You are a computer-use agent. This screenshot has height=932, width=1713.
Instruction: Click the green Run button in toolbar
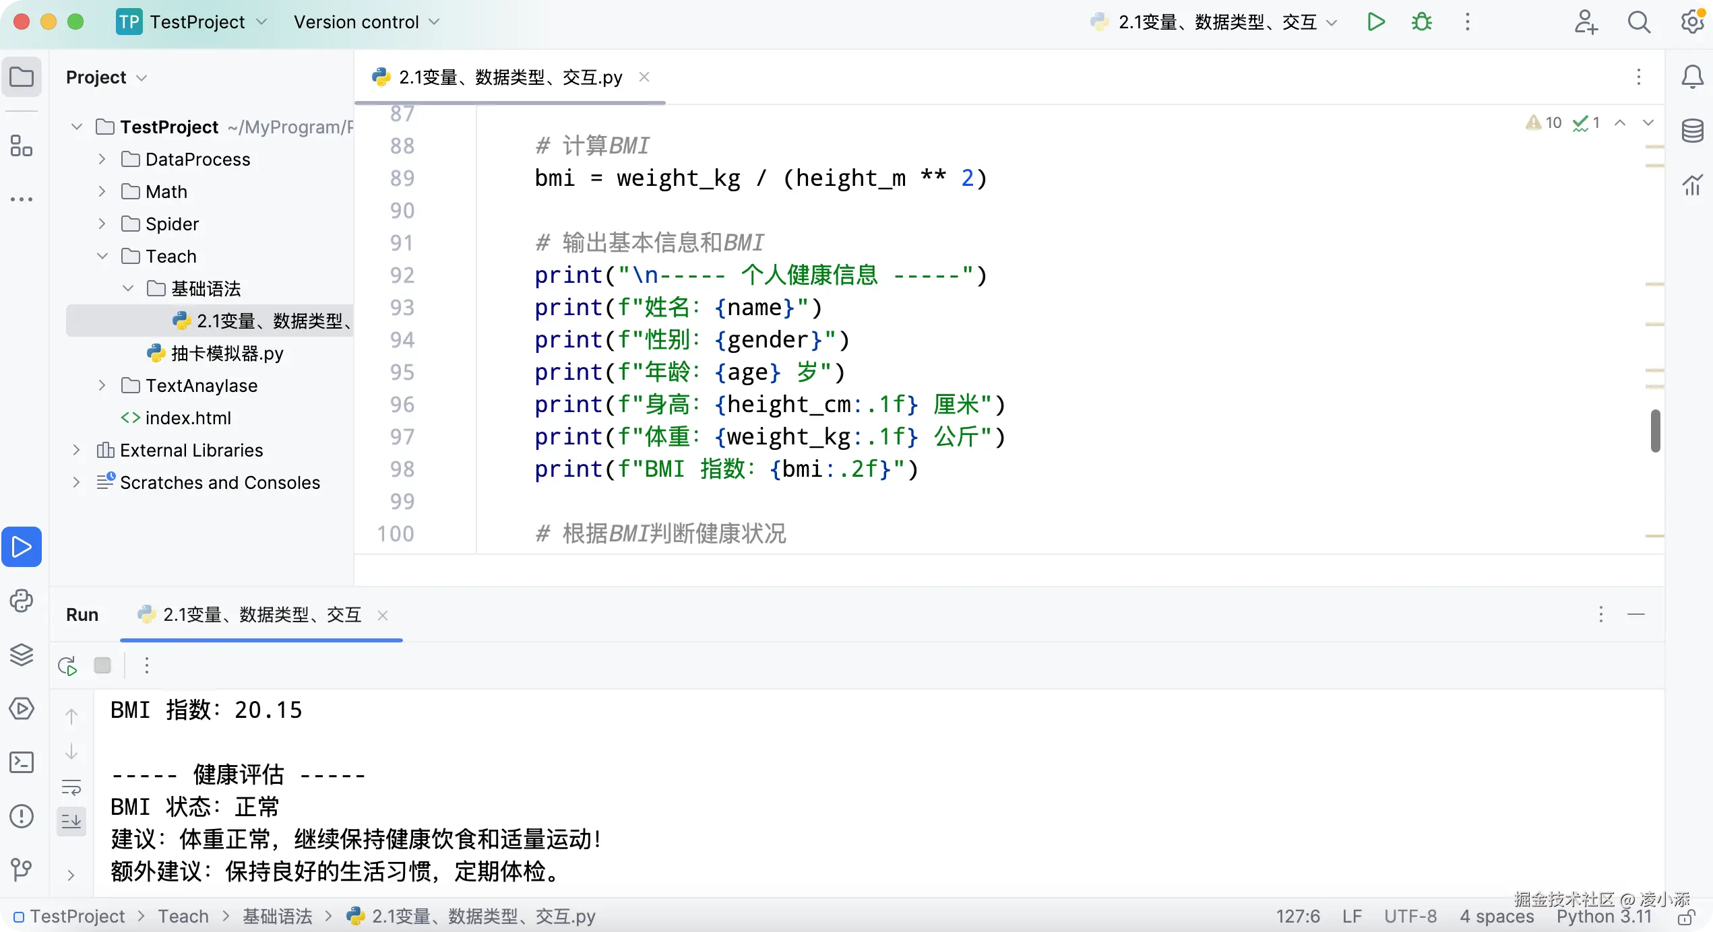coord(1375,22)
